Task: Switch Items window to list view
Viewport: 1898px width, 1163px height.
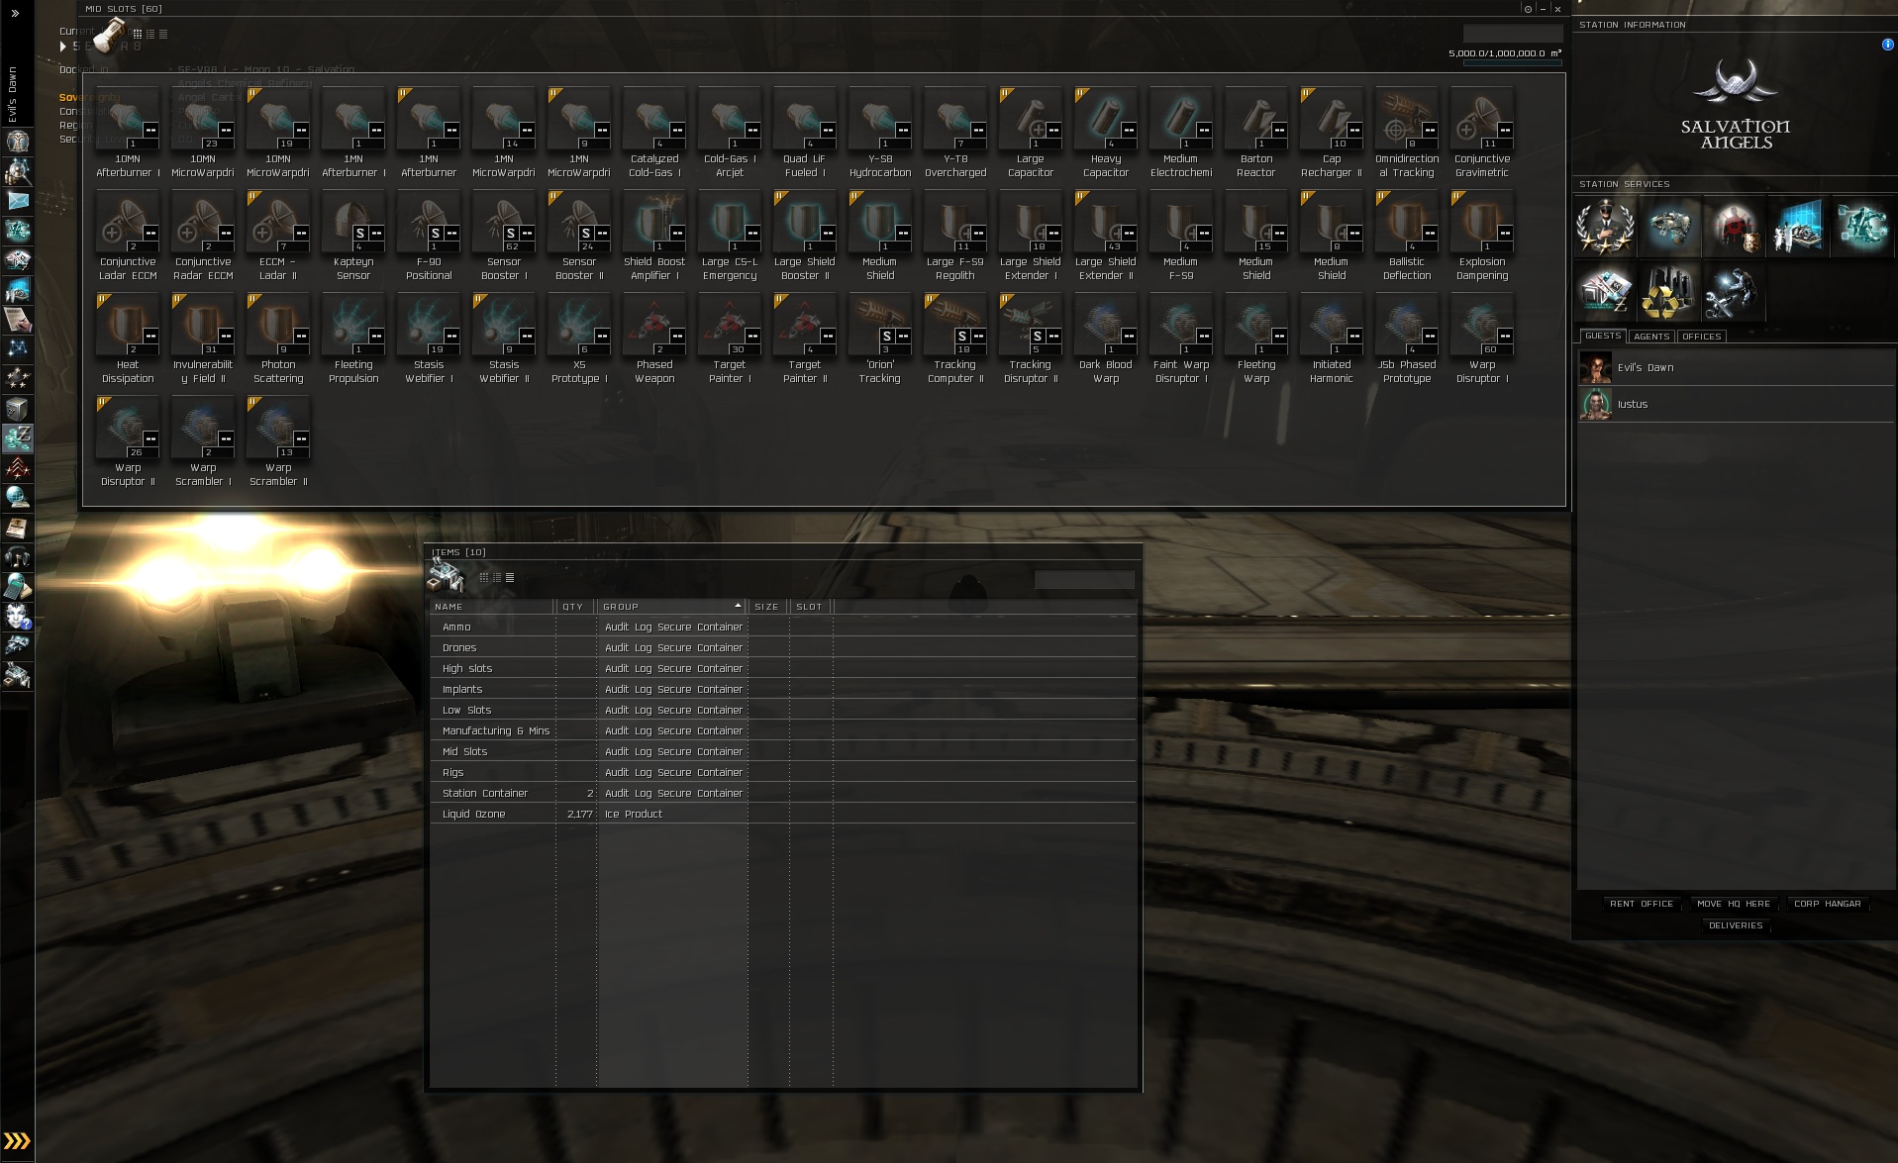Action: (510, 577)
